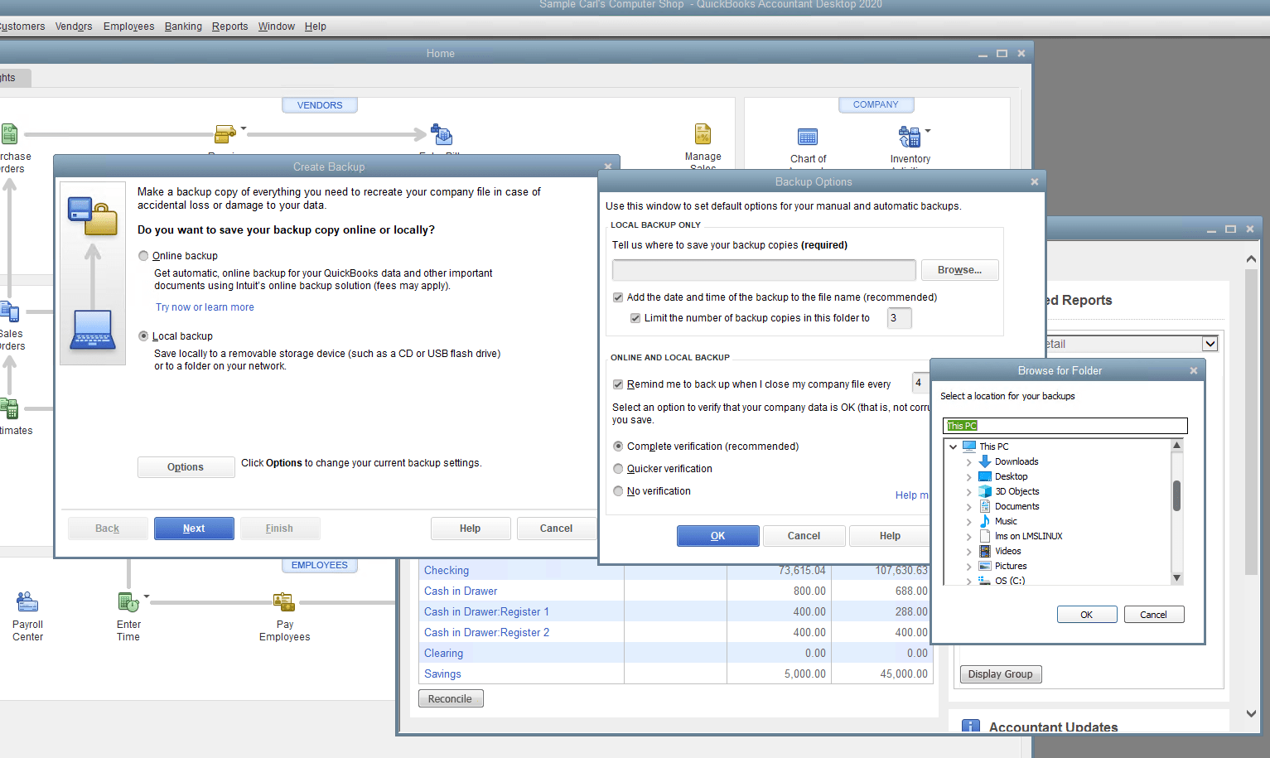Open the reports dropdown in the right panel

pyautogui.click(x=1210, y=344)
